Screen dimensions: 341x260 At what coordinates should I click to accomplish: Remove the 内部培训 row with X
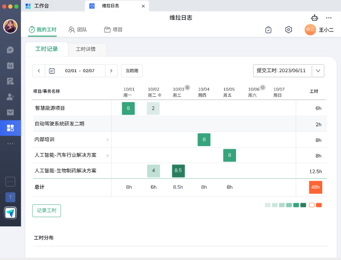[x=108, y=140]
